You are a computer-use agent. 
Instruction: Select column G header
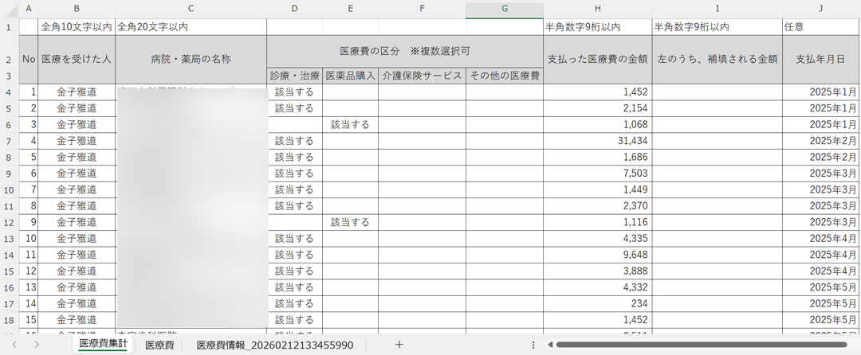[505, 9]
